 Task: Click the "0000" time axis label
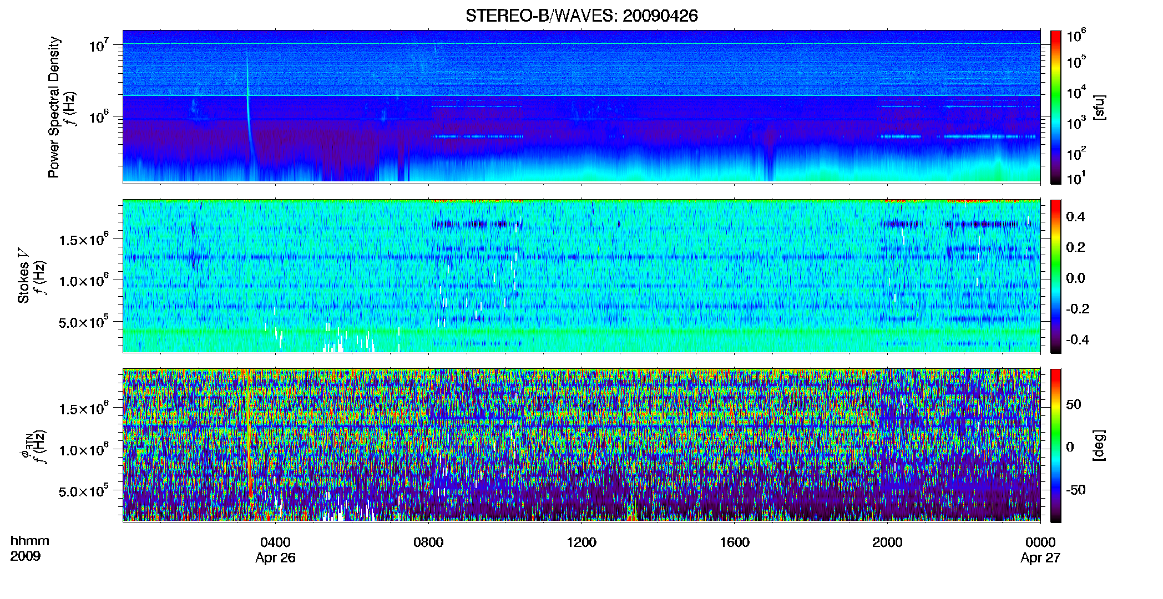(x=1040, y=542)
